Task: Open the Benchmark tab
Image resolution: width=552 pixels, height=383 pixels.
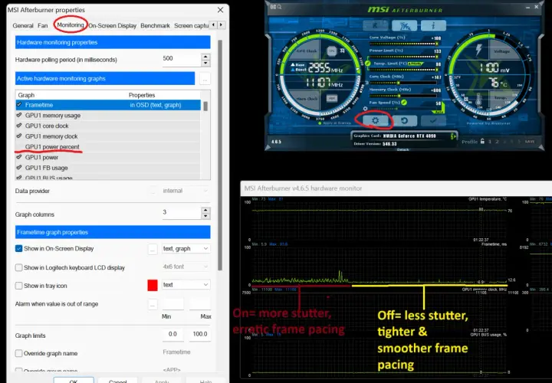Action: coord(155,26)
